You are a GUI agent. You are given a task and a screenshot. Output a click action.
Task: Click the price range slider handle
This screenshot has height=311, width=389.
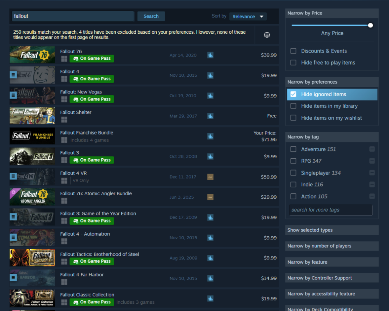click(370, 25)
